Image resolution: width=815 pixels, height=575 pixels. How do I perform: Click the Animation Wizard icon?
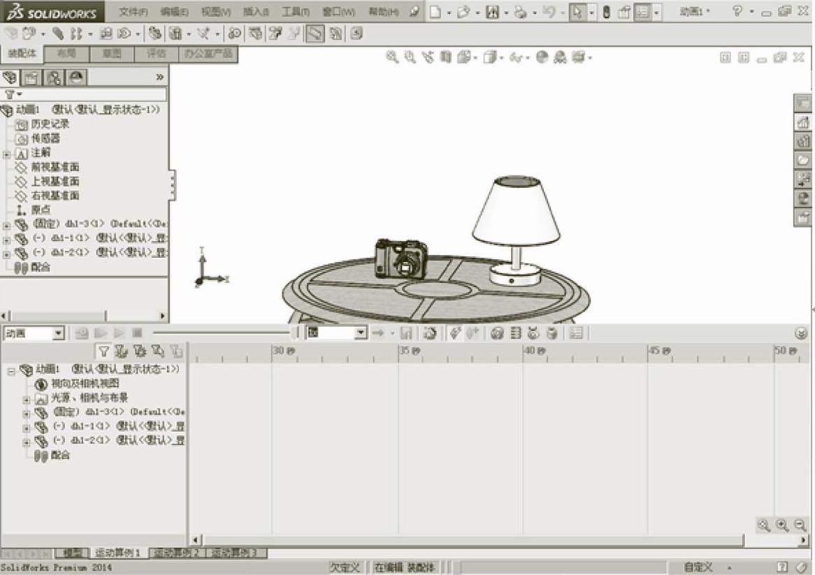(x=429, y=334)
